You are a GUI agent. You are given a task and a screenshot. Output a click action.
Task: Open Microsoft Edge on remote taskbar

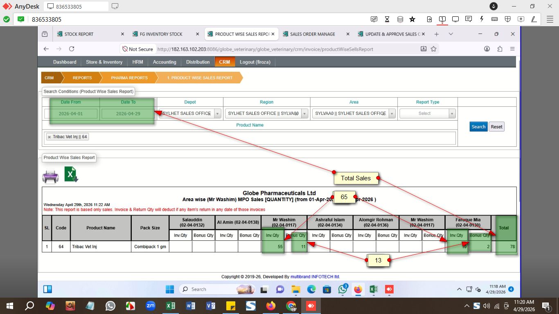coord(311,289)
